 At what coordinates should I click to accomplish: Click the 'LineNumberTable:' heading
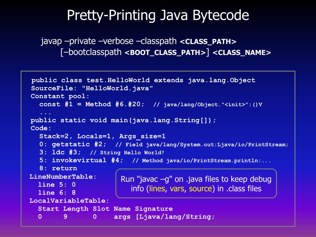(x=63, y=177)
